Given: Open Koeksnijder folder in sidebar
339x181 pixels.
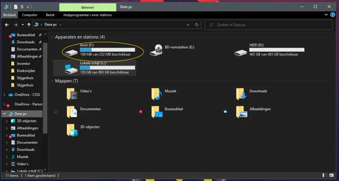Looking at the screenshot, I should (x=26, y=71).
